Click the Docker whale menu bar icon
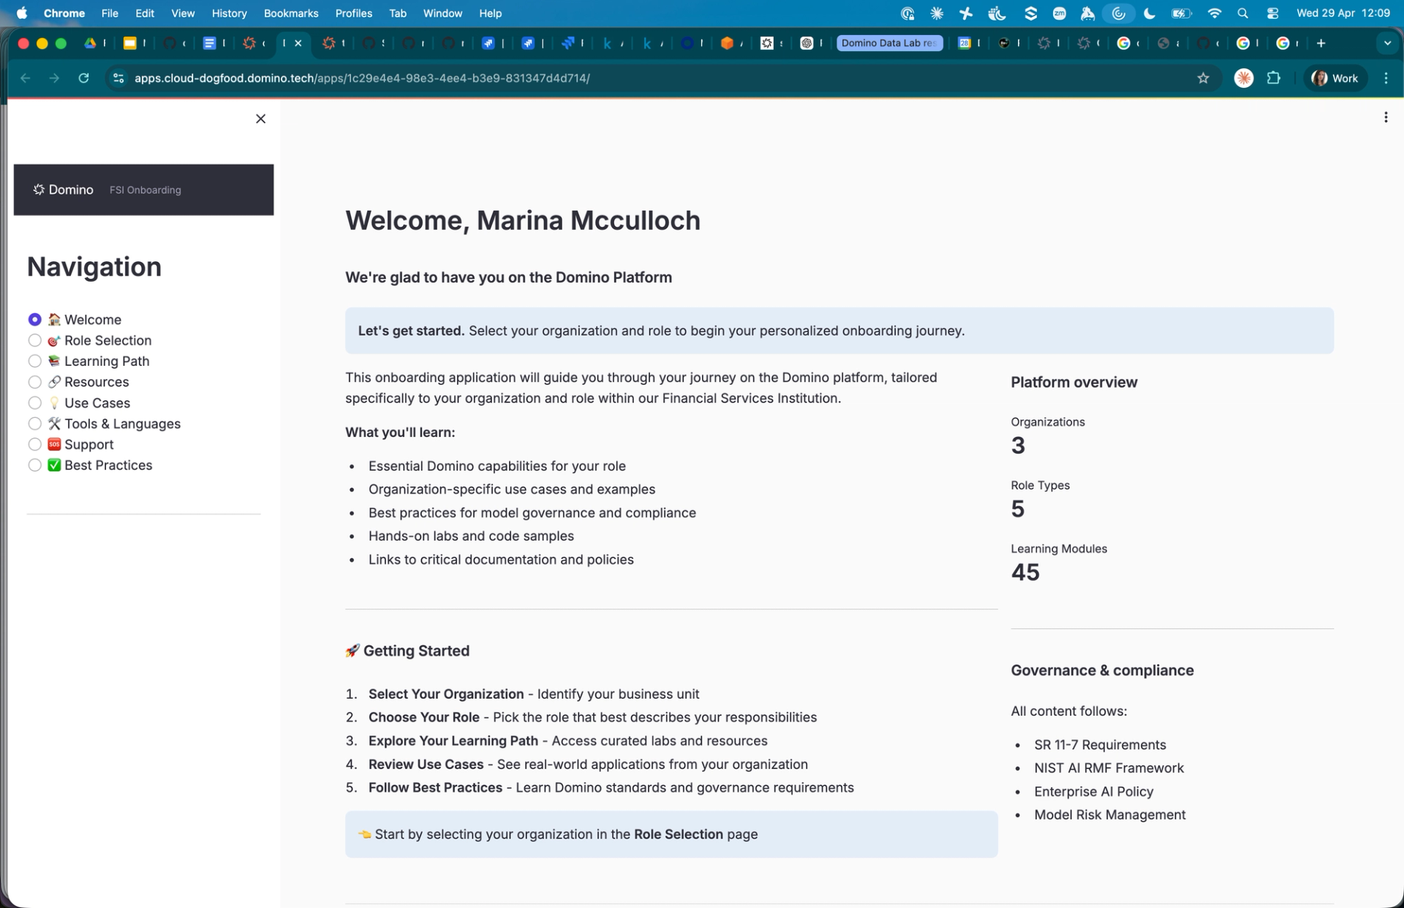 (x=997, y=13)
